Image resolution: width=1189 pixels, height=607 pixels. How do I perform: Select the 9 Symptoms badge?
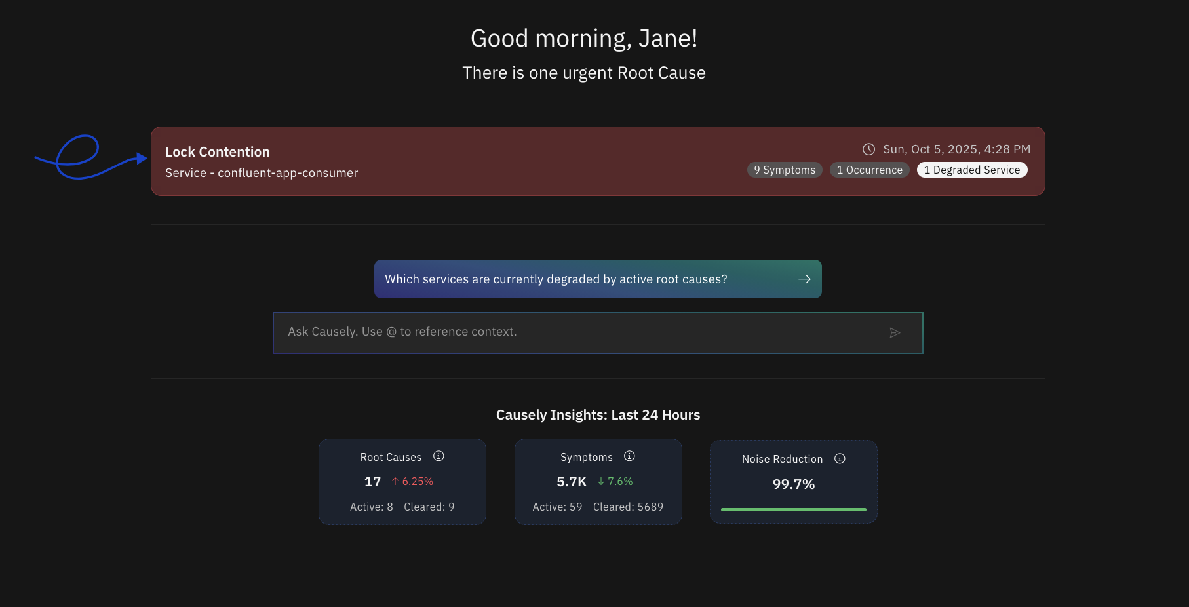[785, 170]
